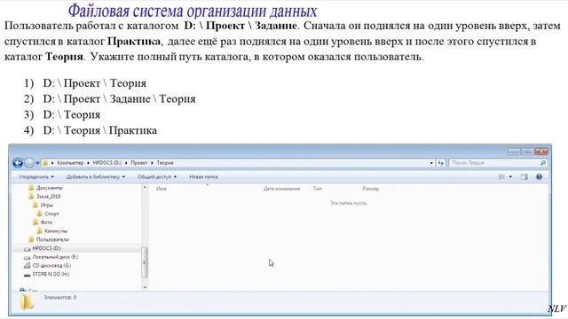
Task: Select the Зима_2019 folder in the tree
Action: (48, 197)
